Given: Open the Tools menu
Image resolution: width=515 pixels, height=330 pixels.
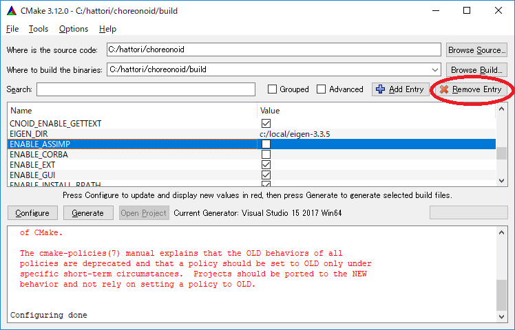Looking at the screenshot, I should pyautogui.click(x=39, y=29).
